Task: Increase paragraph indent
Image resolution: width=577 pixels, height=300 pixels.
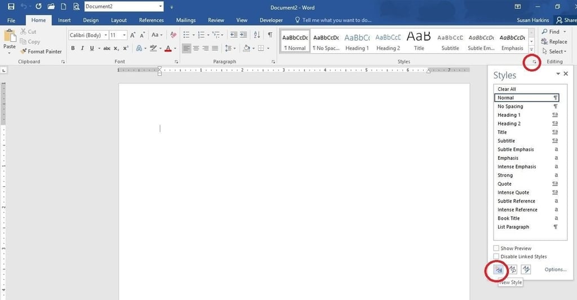Action: point(243,34)
